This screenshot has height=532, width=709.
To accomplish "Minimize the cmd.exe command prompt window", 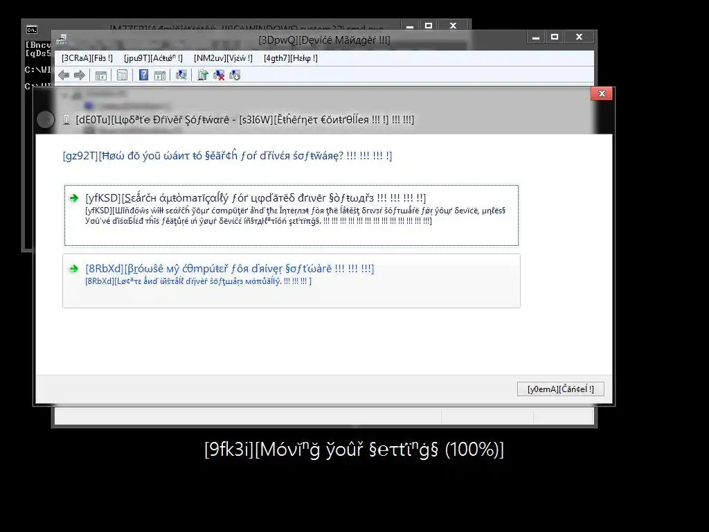I will (410, 26).
